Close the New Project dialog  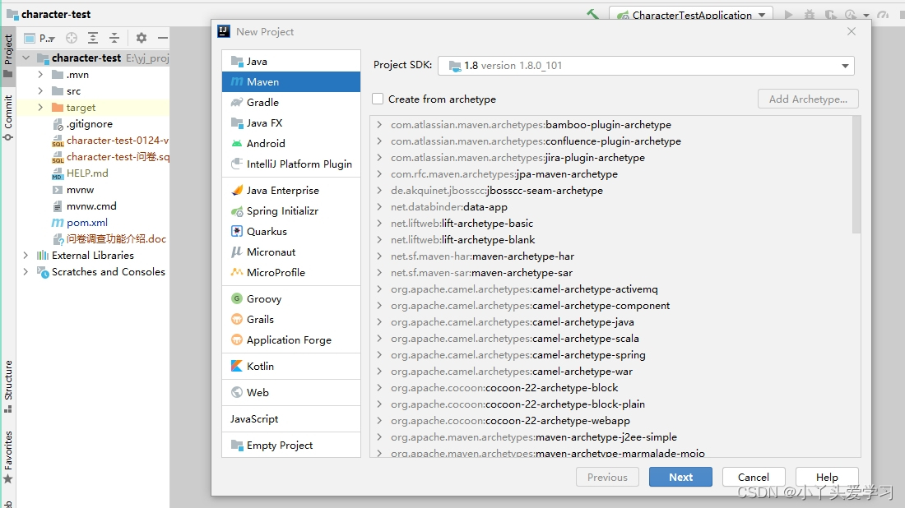point(852,31)
